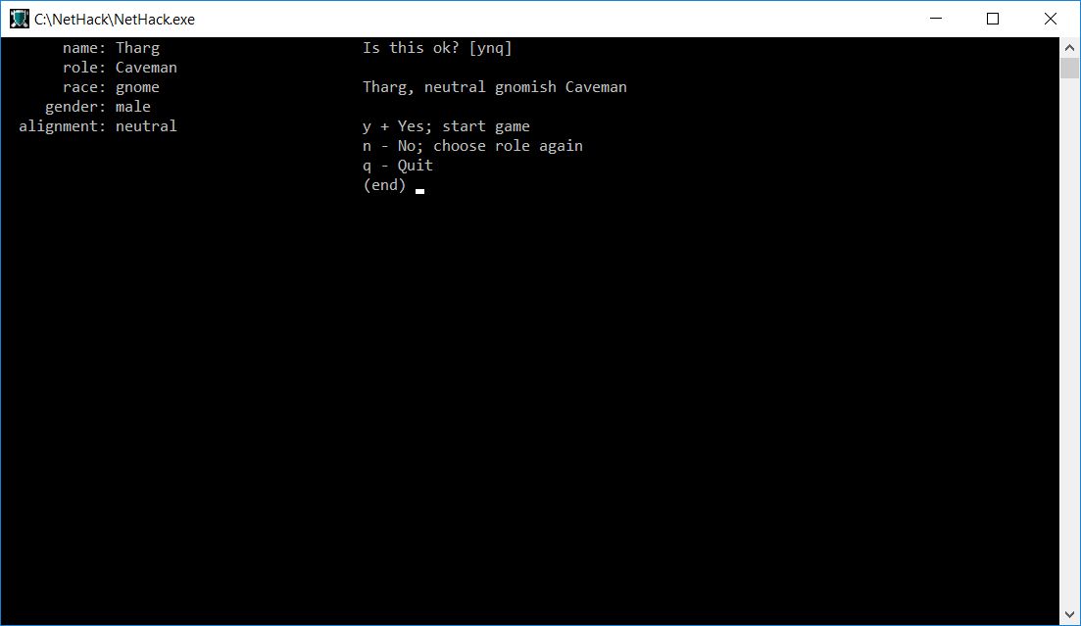
Task: Click the gender value male
Action: 133,107
